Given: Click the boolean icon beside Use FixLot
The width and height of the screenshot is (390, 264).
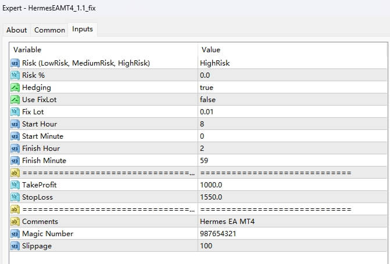Looking at the screenshot, I should 15,100.
